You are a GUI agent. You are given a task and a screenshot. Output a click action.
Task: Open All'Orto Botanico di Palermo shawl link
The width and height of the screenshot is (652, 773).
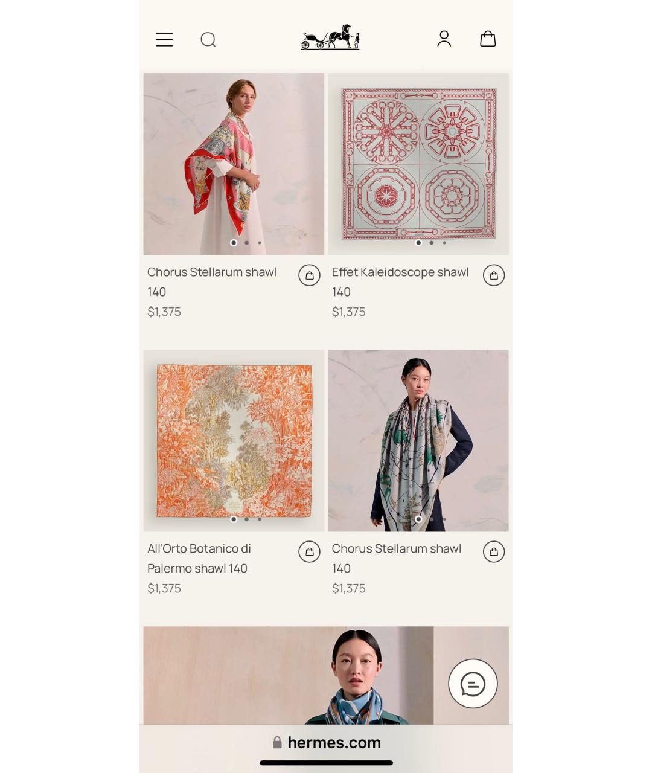[199, 558]
